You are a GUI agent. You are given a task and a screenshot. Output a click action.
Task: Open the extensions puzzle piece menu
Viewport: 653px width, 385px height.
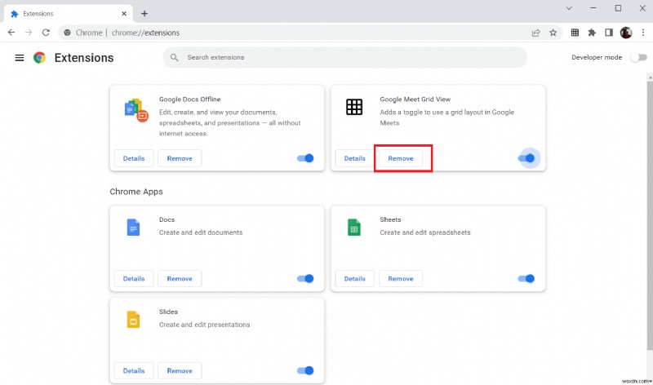click(592, 33)
